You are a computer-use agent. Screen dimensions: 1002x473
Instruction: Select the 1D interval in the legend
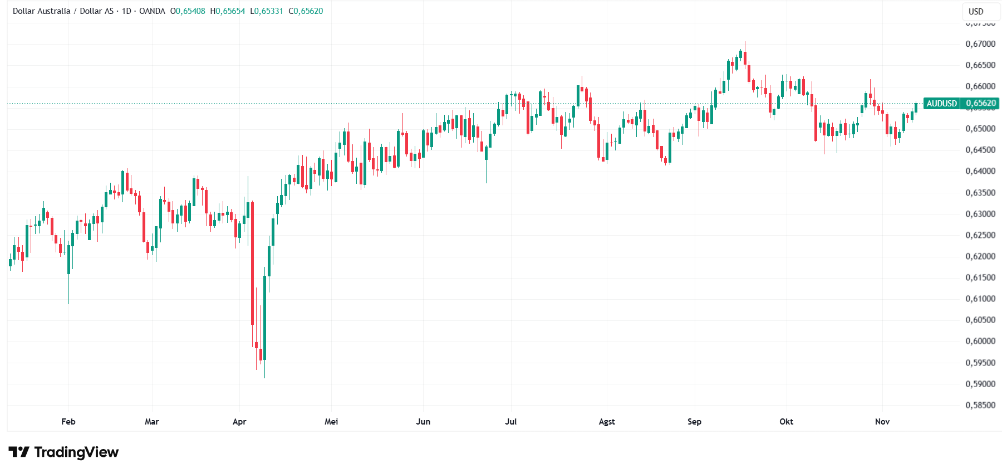pyautogui.click(x=126, y=11)
